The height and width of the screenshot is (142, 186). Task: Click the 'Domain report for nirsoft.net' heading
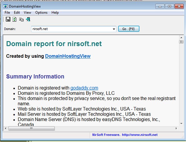(54, 44)
